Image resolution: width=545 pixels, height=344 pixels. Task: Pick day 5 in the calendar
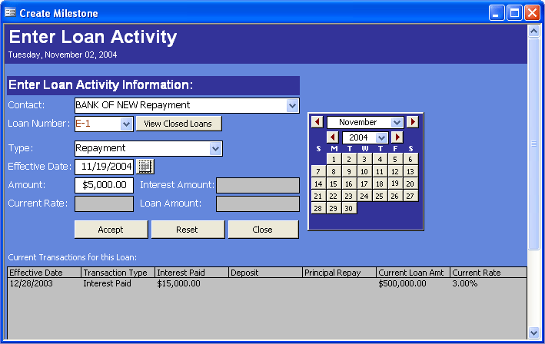click(395, 159)
